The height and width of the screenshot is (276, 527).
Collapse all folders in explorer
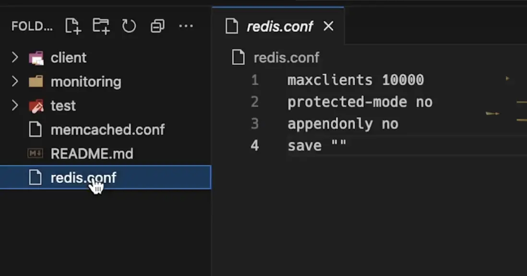tap(157, 26)
